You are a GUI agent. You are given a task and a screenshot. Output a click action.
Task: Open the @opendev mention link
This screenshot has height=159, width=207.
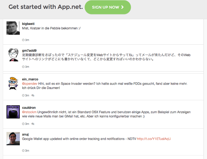pos(30,84)
